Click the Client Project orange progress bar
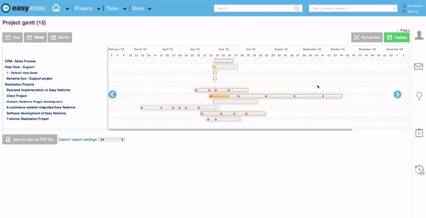 (x=220, y=96)
